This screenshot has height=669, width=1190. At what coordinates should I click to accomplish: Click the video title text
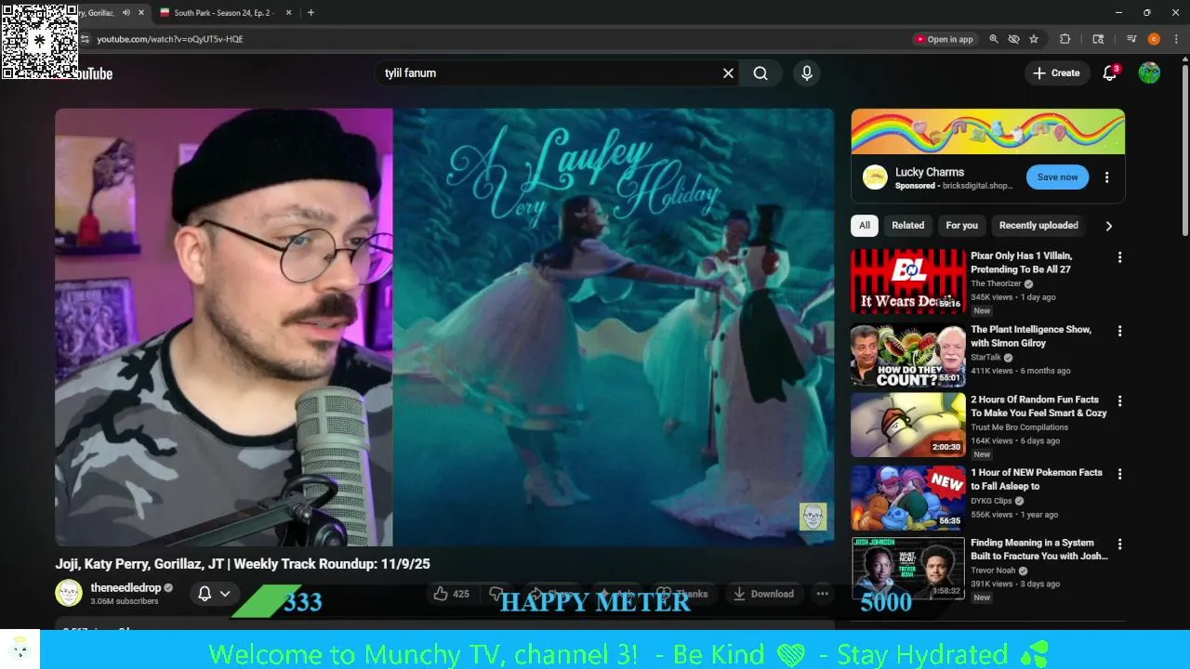[x=243, y=564]
